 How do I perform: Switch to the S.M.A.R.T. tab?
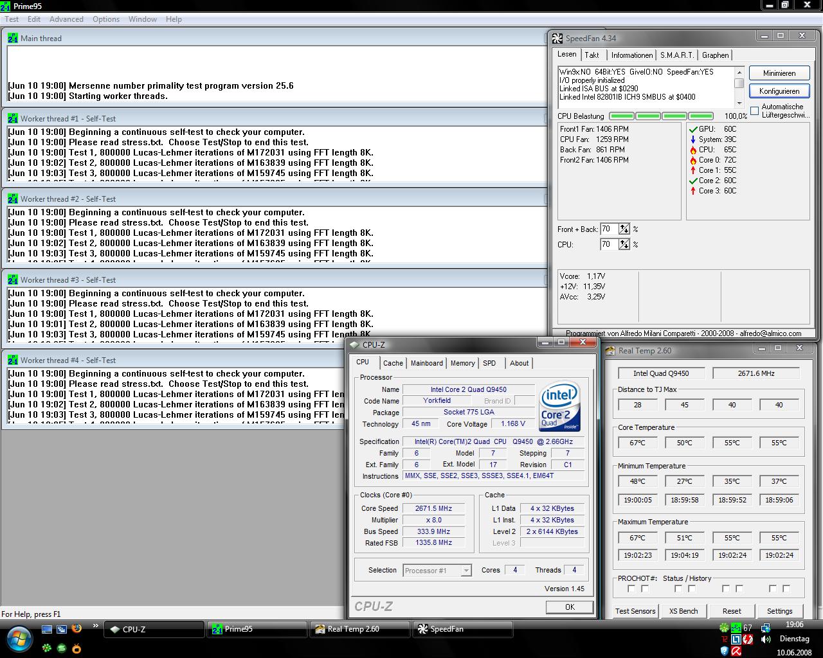676,55
